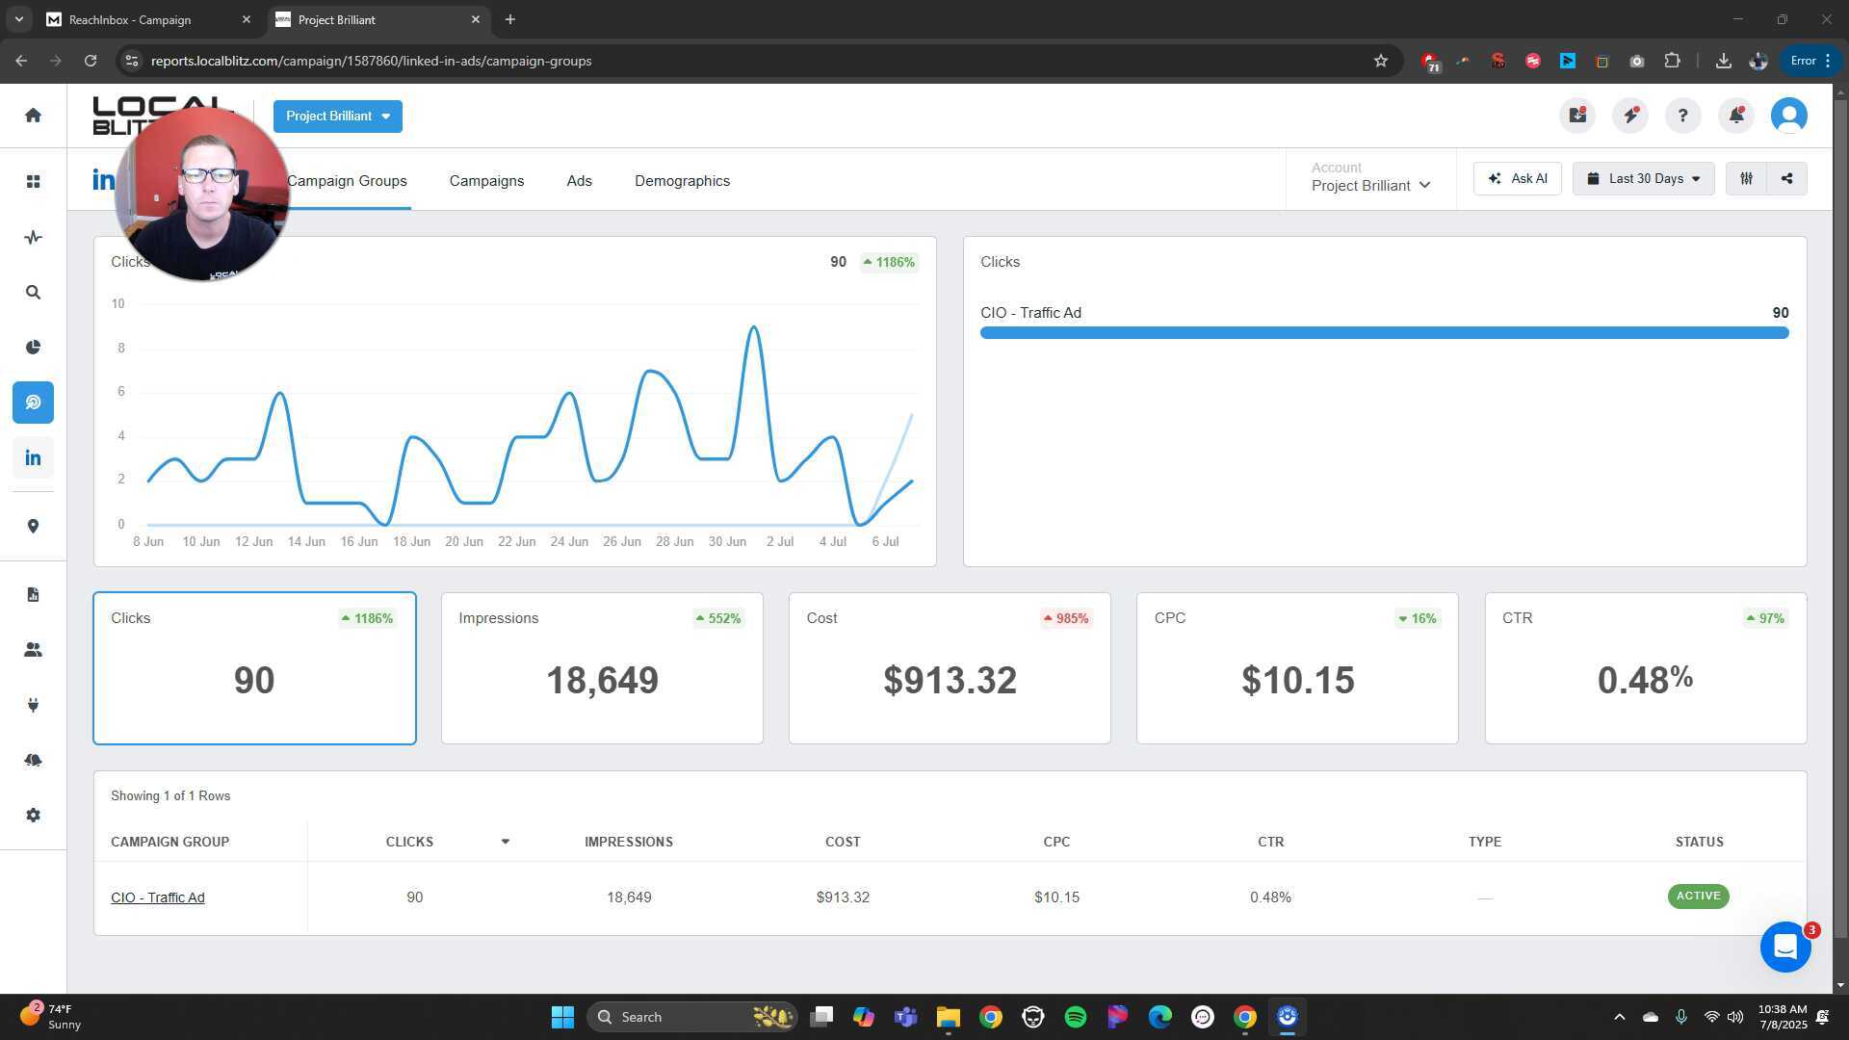Open the settings gear icon in the sidebar
Viewport: 1849px width, 1040px height.
tap(33, 816)
